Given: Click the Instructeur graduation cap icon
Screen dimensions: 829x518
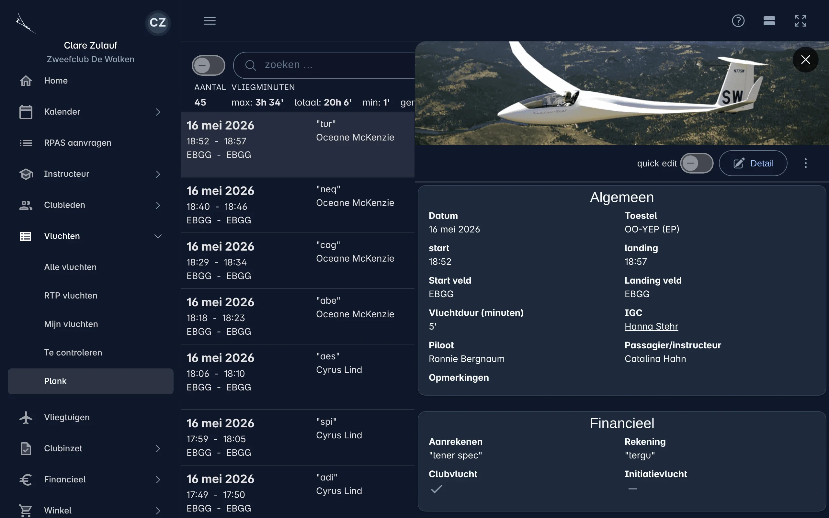Looking at the screenshot, I should coord(26,174).
